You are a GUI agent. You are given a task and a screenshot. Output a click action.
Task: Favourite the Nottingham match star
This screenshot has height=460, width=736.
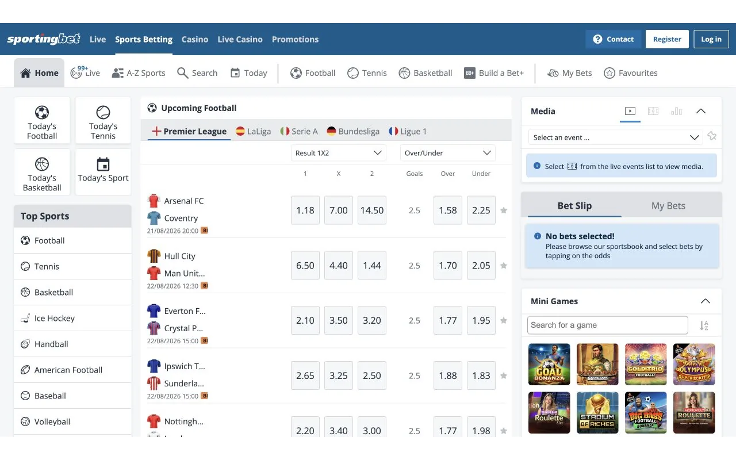coord(504,431)
